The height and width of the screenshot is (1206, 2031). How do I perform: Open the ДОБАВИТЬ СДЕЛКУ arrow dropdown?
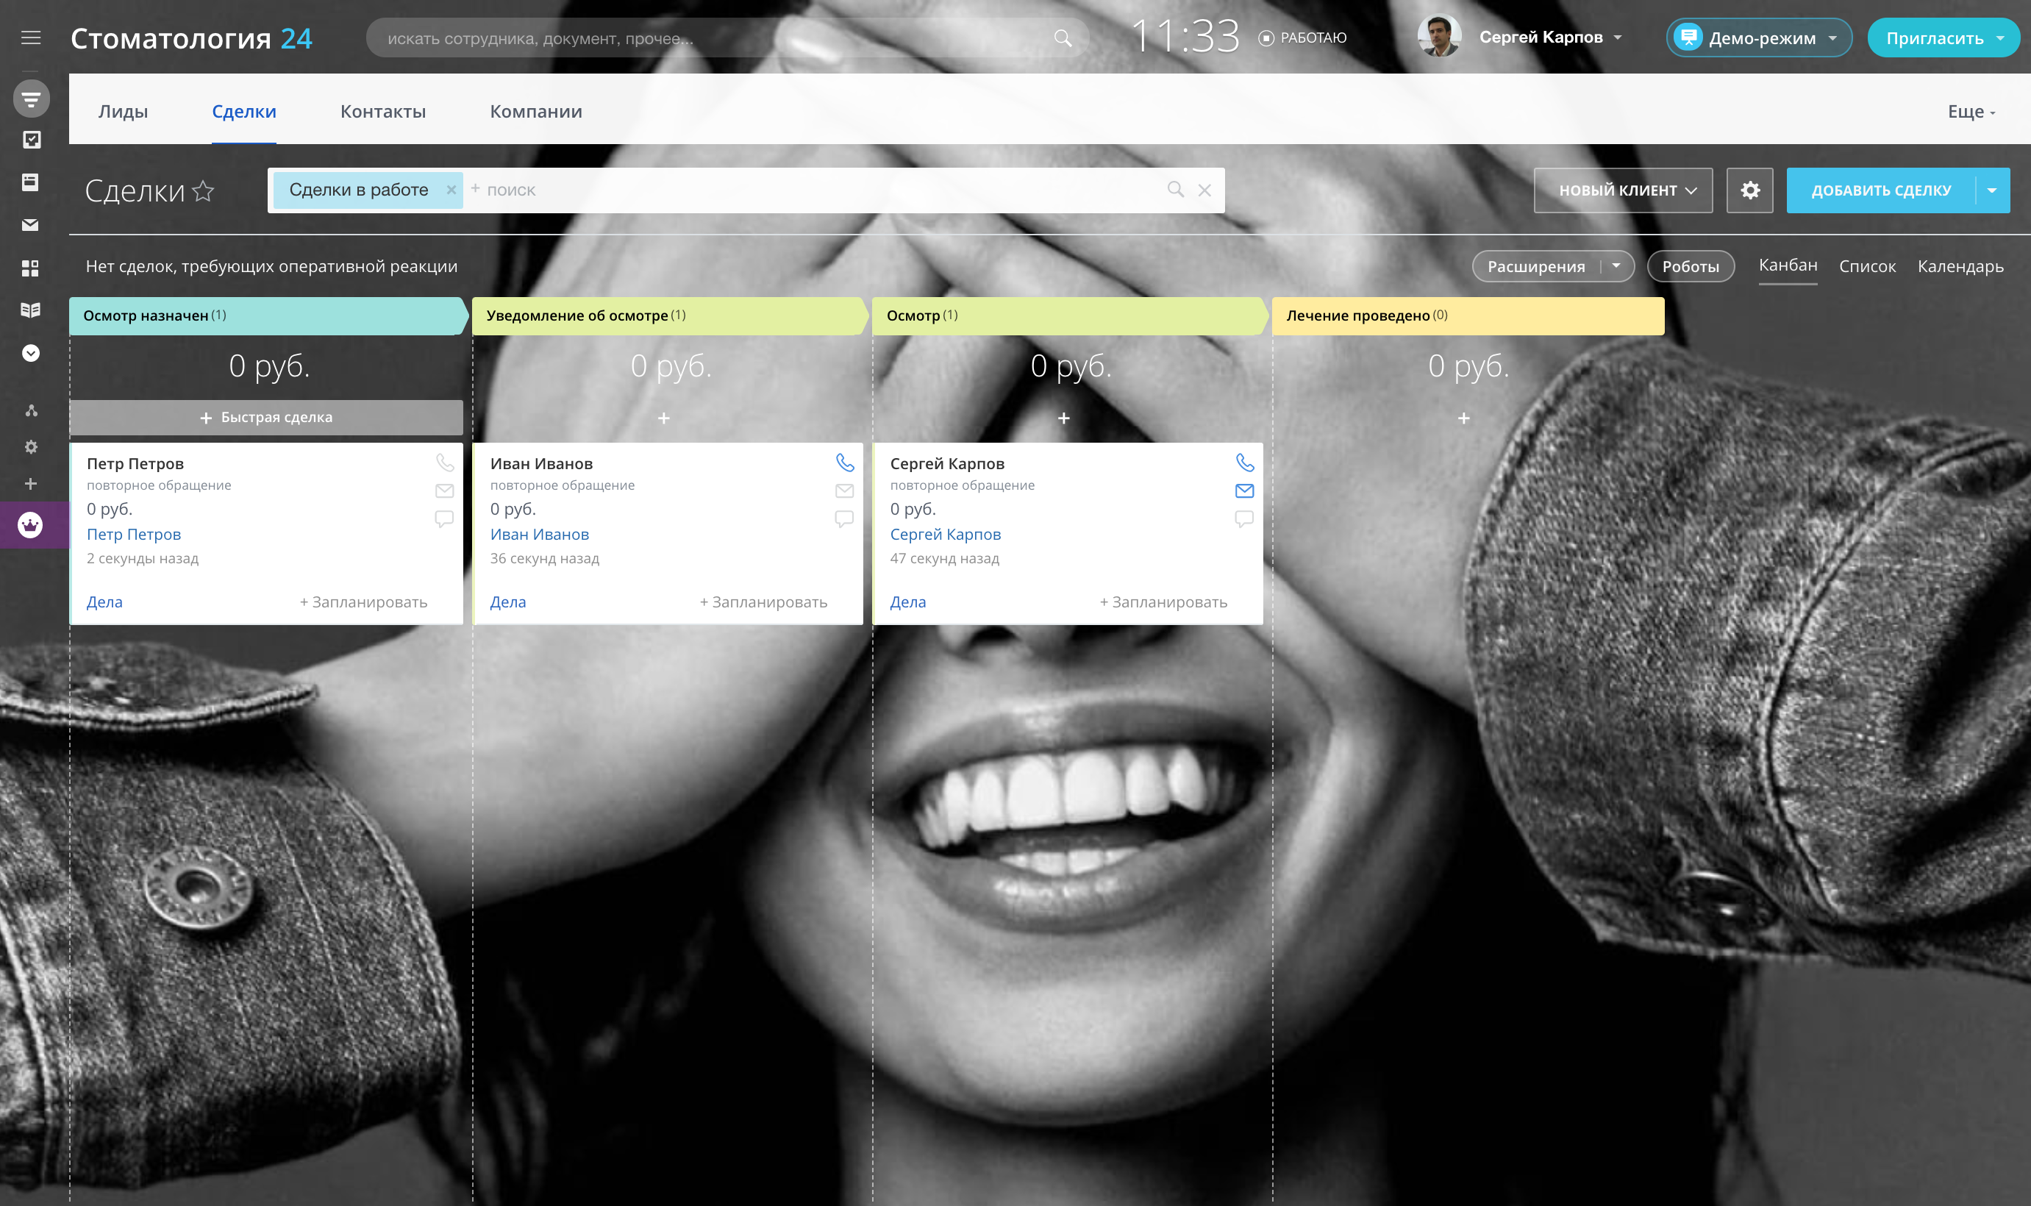1992,190
